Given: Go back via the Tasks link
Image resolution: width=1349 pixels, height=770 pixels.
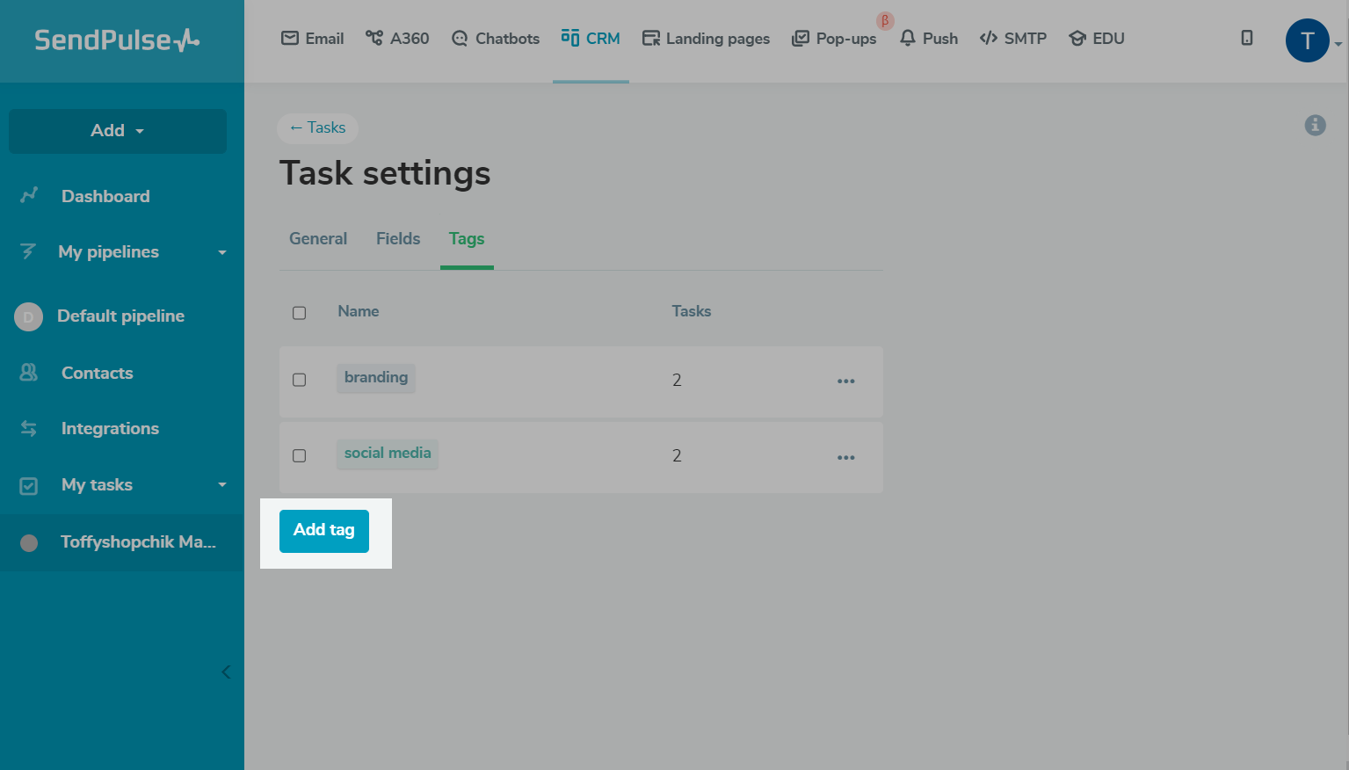Looking at the screenshot, I should click(x=317, y=128).
